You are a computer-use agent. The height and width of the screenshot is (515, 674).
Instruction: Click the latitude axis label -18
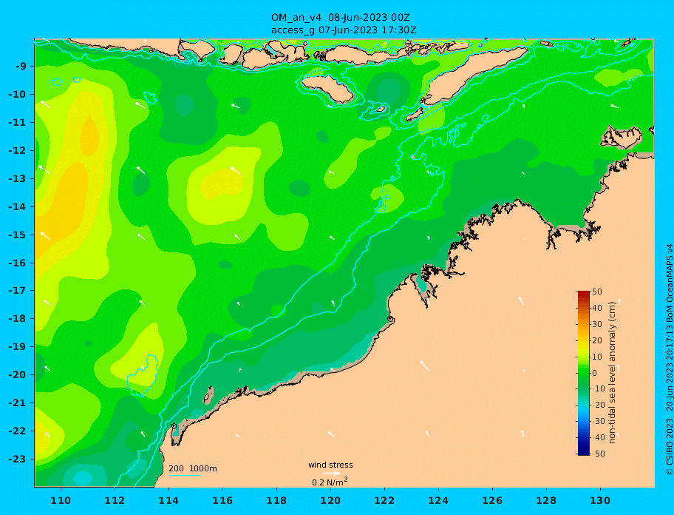(17, 319)
